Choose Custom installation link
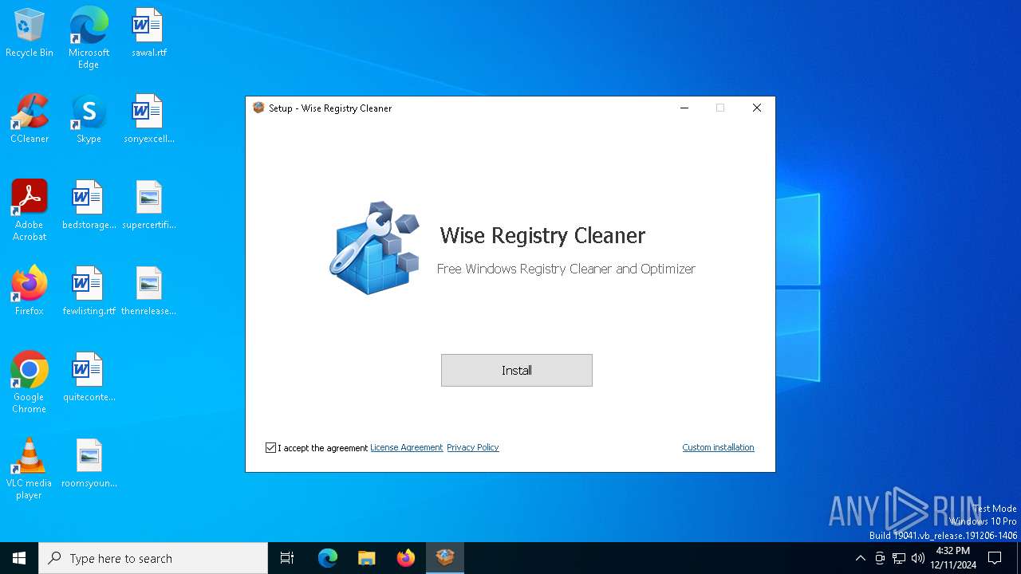The width and height of the screenshot is (1021, 574). point(718,447)
